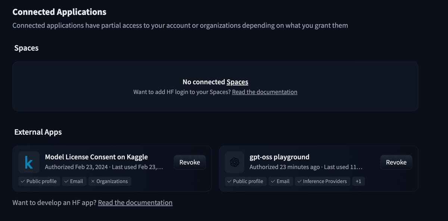
Task: Click the Kaggle app icon
Action: 29,162
